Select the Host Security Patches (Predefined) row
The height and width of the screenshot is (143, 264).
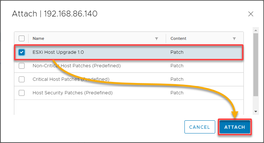[x=129, y=93]
